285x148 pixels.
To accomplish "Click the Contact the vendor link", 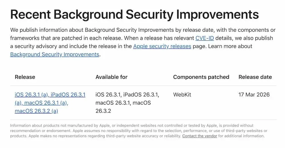I will (199, 136).
